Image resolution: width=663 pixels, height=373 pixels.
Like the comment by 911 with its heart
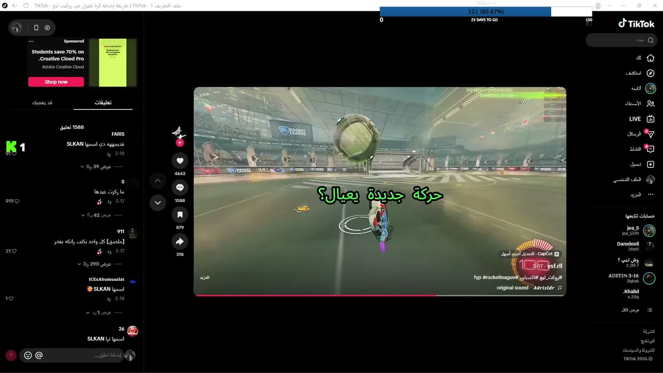tap(15, 251)
